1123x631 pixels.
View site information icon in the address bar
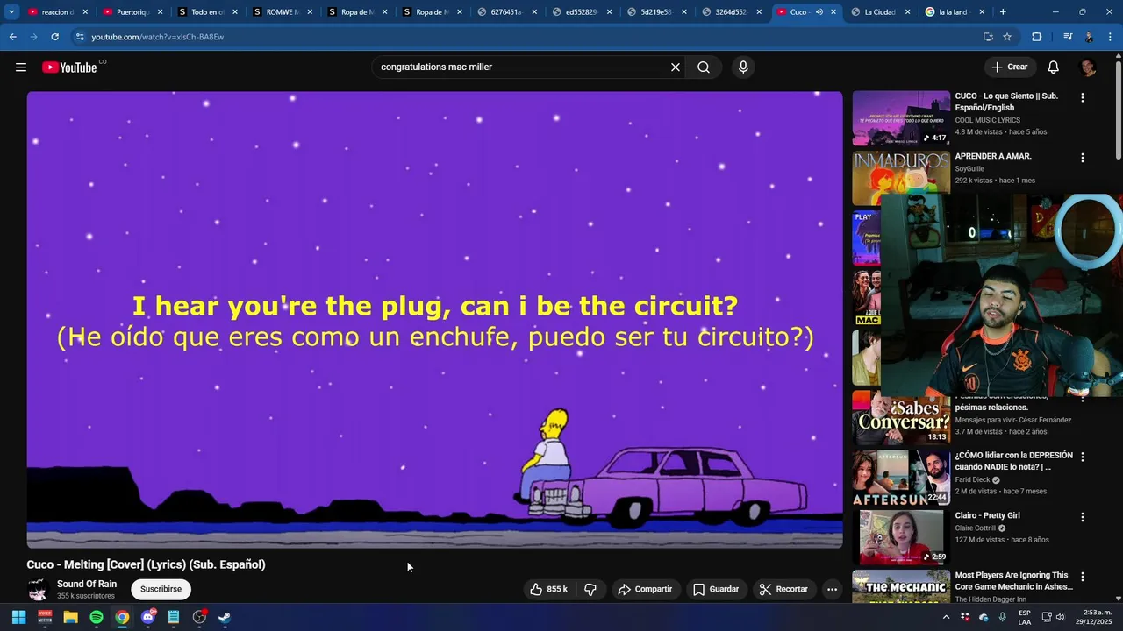80,37
